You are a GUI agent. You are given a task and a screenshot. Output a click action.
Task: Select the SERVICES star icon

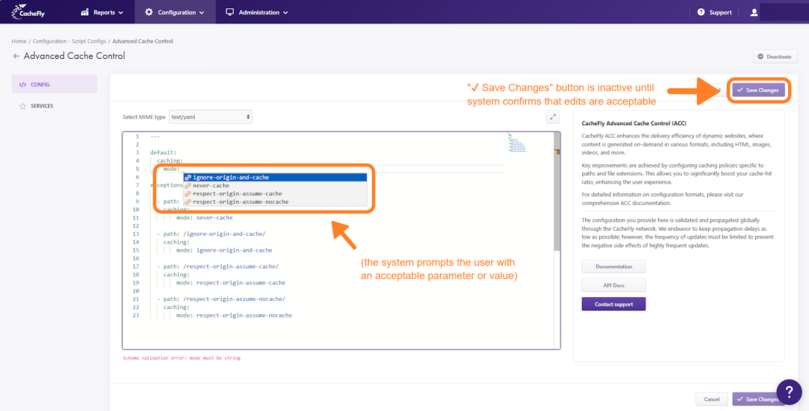[23, 106]
